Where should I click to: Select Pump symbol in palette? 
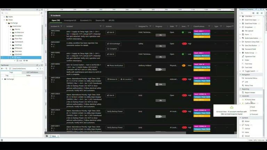[247, 125]
